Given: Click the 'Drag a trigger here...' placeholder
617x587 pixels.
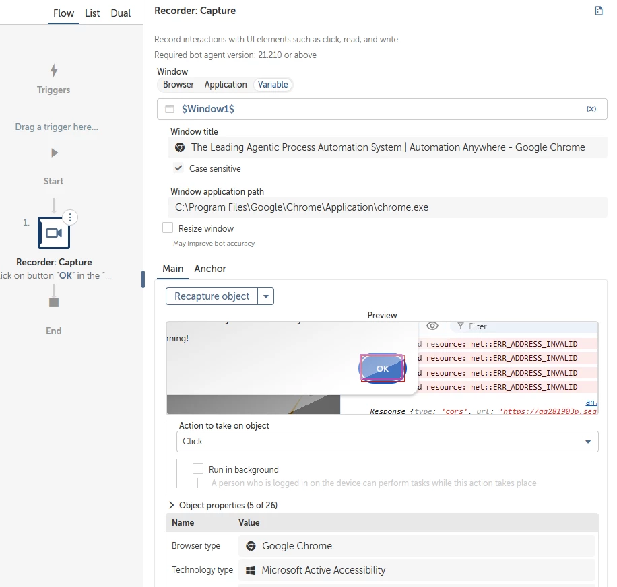Looking at the screenshot, I should point(57,127).
